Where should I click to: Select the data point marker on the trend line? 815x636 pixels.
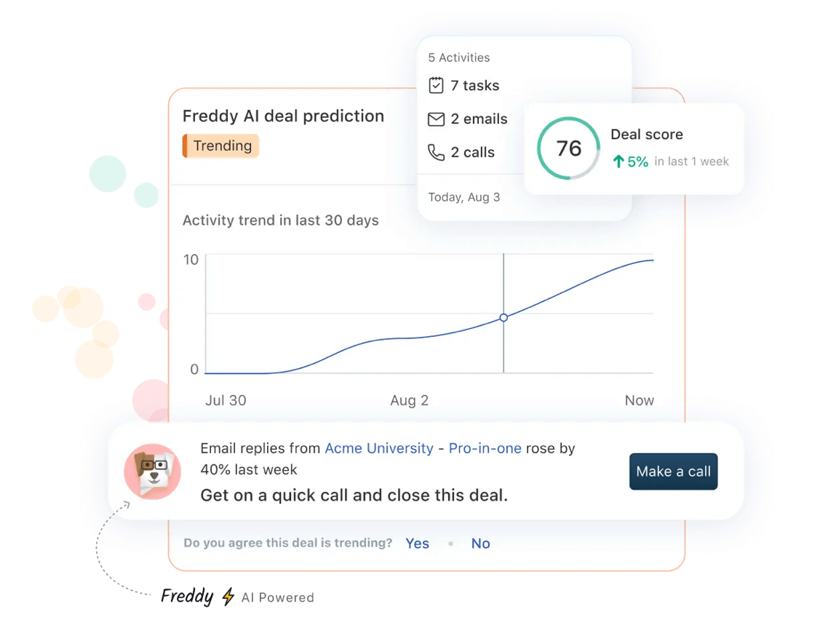pos(503,318)
